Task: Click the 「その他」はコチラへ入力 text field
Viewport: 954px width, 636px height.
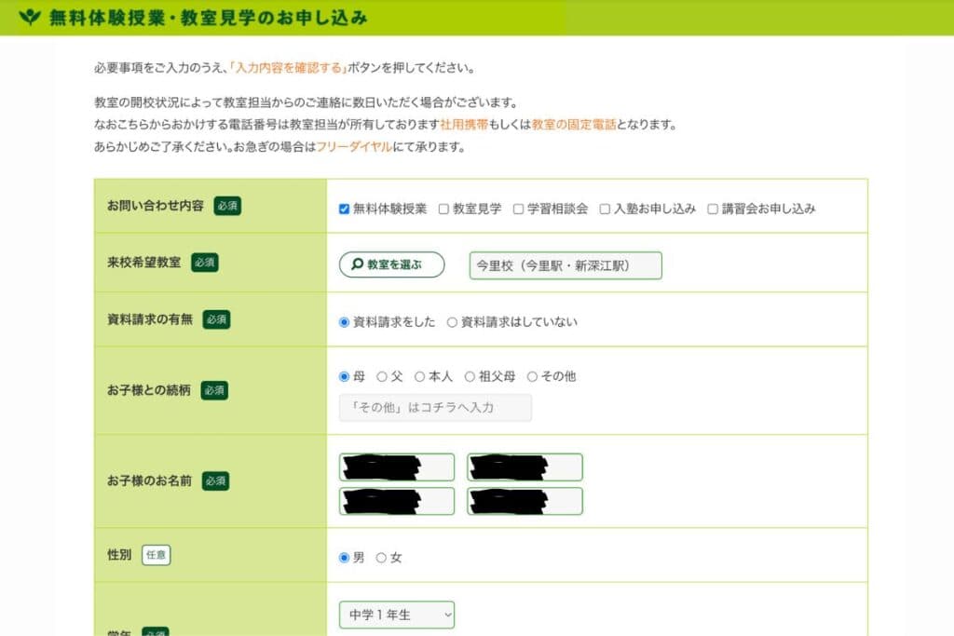Action: click(435, 407)
